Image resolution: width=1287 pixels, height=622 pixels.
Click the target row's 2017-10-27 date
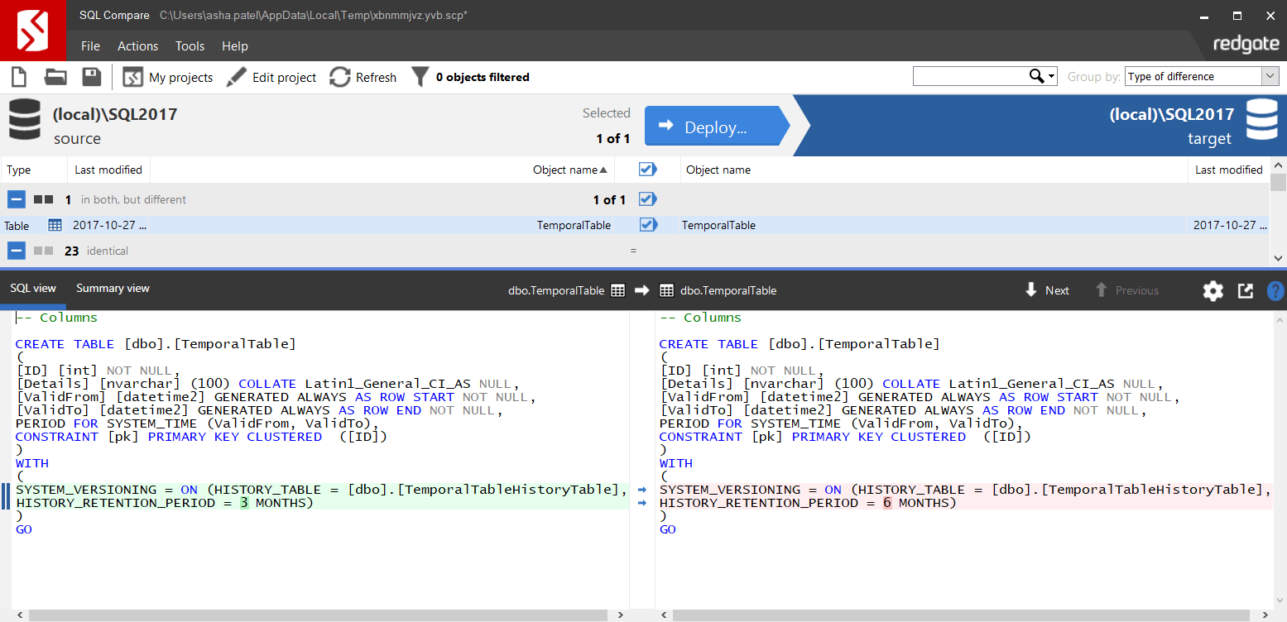pos(1229,225)
